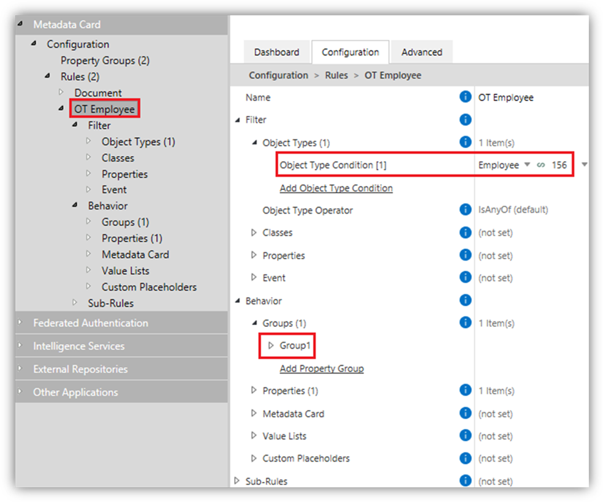Select the Configuration tab
The width and height of the screenshot is (603, 502).
(350, 52)
